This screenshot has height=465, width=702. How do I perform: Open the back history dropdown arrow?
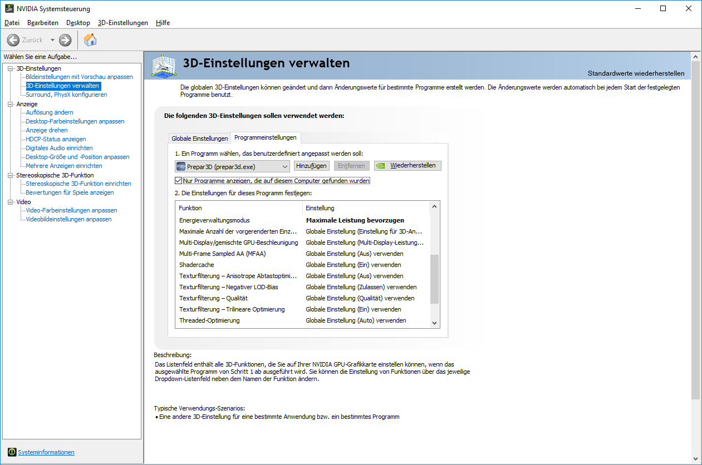[x=52, y=40]
